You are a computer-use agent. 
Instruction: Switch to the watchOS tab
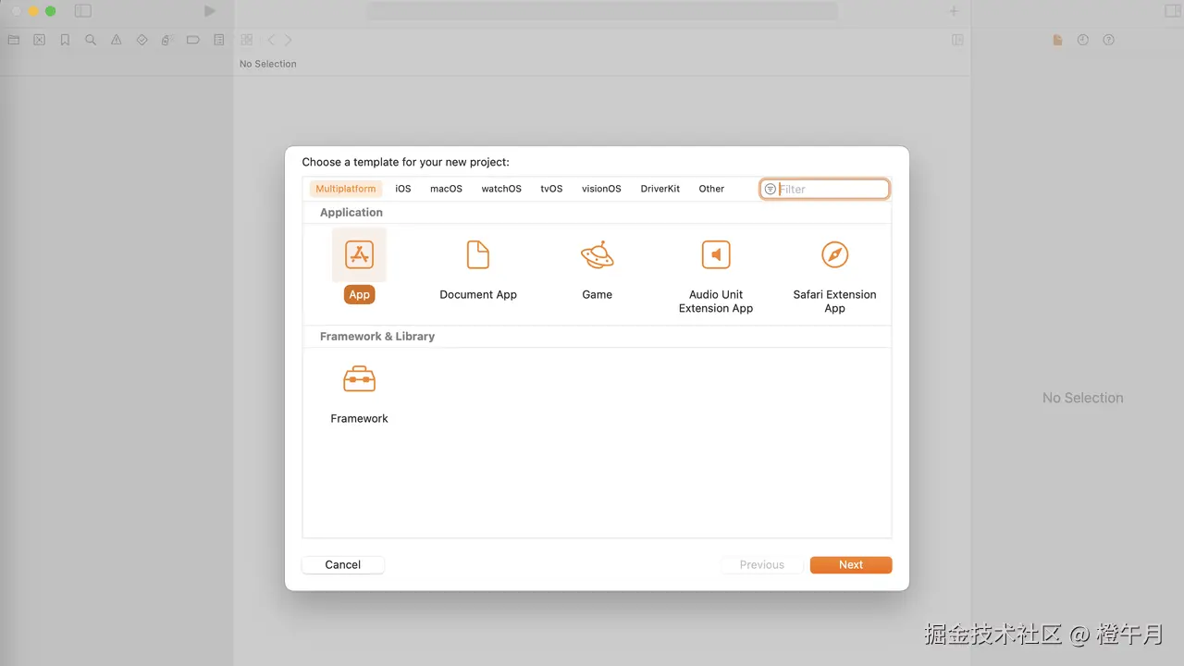tap(501, 189)
